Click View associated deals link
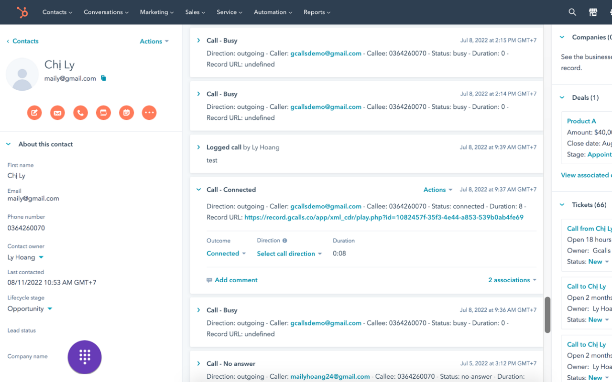The image size is (612, 382). (586, 175)
